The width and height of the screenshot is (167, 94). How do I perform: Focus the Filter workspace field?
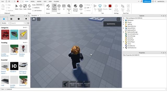[144, 18]
